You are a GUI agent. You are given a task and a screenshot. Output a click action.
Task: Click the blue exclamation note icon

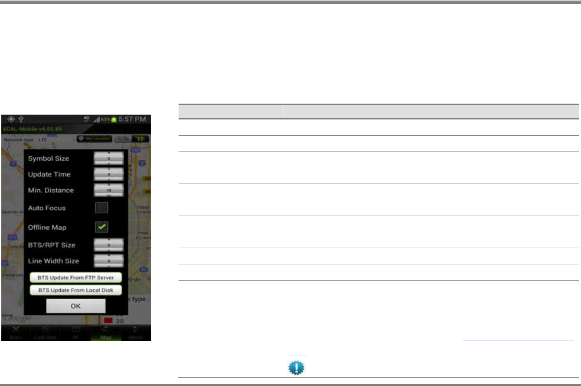tap(296, 368)
